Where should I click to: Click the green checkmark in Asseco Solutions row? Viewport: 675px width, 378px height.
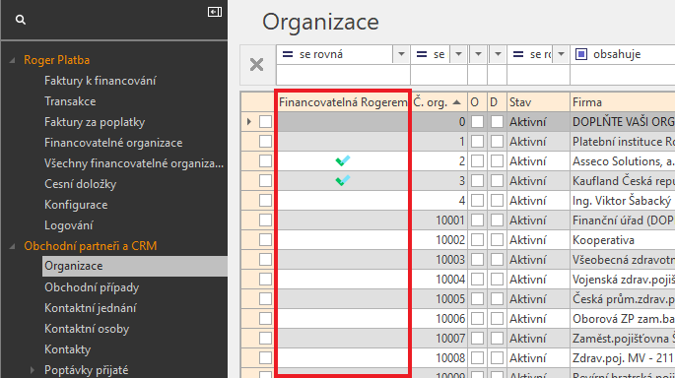click(343, 160)
